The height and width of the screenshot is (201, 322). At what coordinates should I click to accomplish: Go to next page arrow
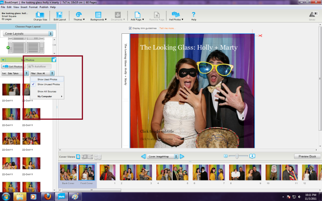(182, 156)
